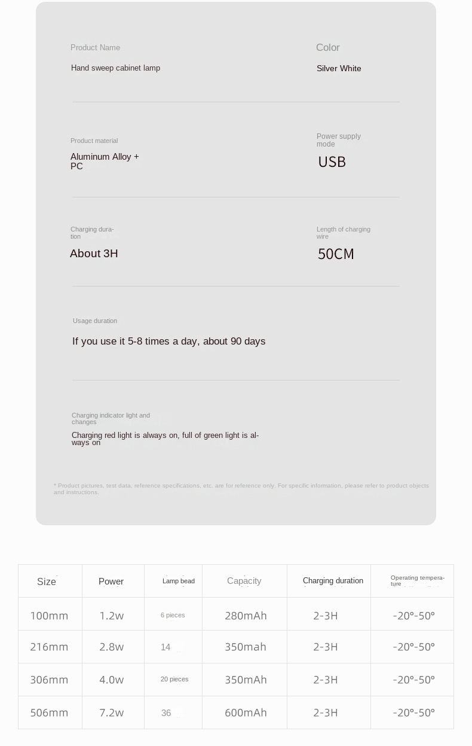Select the 'Lamp bead' column header
Screen dimensions: 472x746
tap(179, 581)
